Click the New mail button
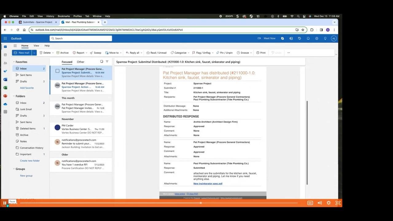 22,53
